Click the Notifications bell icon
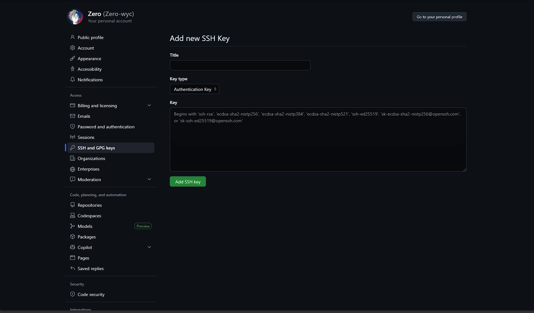This screenshot has height=313, width=534. pyautogui.click(x=73, y=80)
